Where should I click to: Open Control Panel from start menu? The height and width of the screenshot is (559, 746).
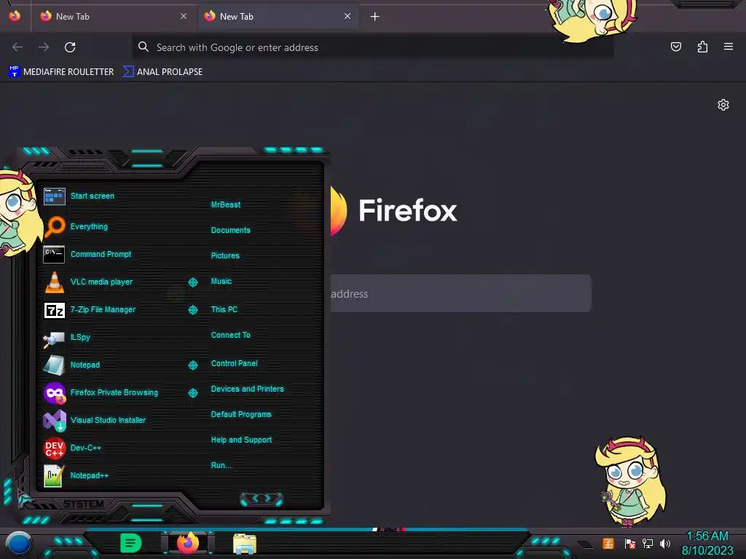click(234, 363)
